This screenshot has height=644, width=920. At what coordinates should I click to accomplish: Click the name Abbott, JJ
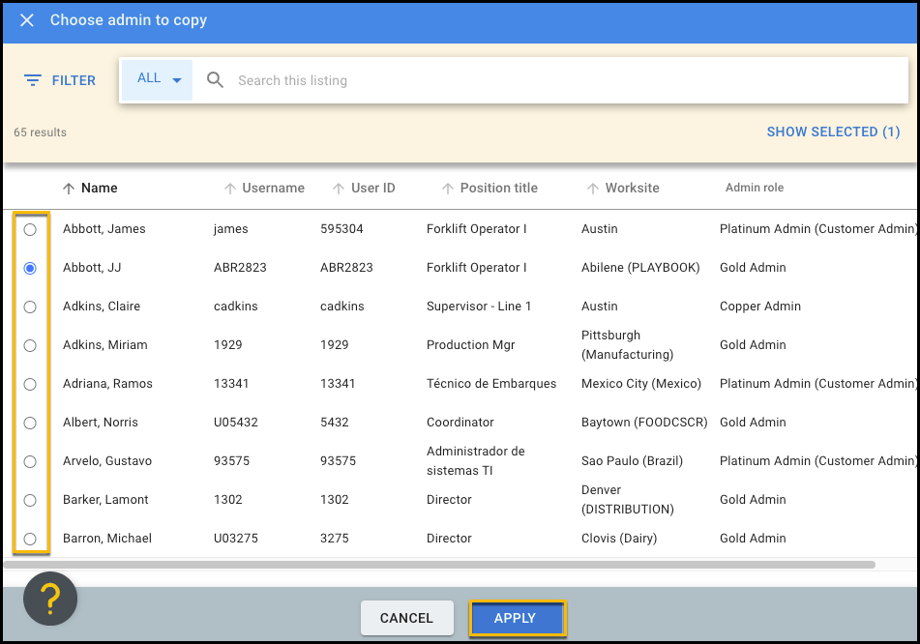92,268
